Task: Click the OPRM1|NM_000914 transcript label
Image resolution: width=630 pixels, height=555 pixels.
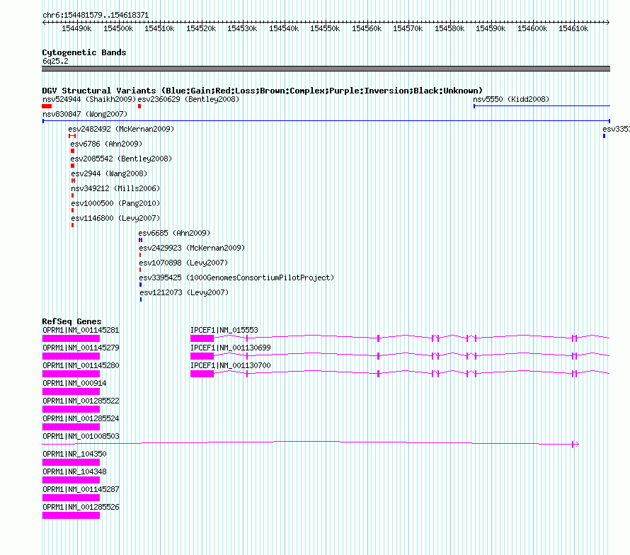Action: (74, 384)
